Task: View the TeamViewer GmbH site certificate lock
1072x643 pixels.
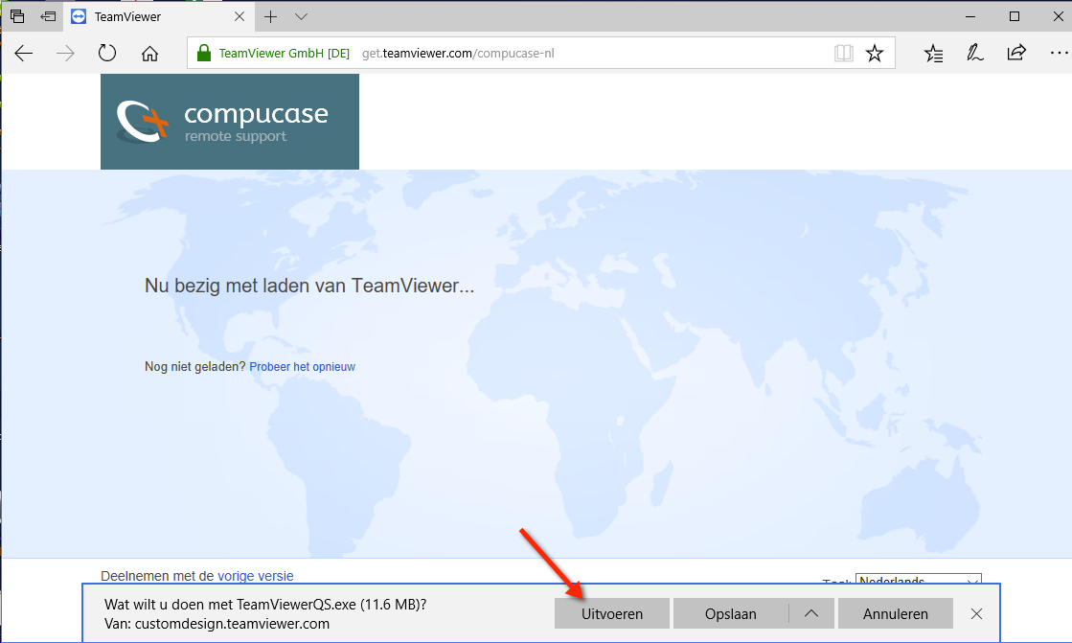Action: [204, 53]
